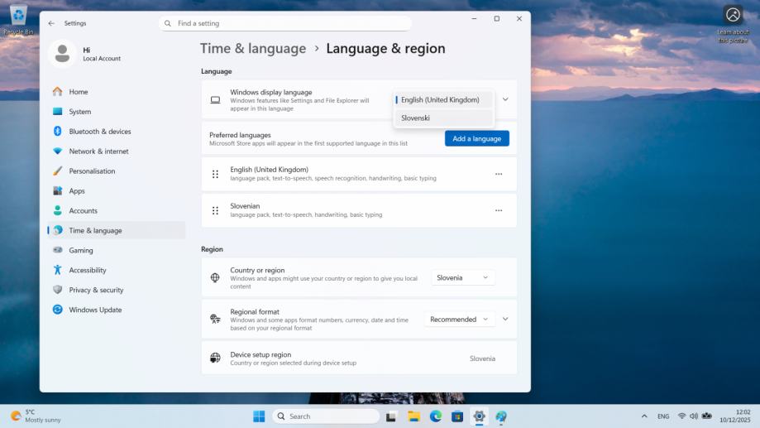Click the Slovenian language drag handle icon
This screenshot has height=428, width=760.
click(215, 210)
